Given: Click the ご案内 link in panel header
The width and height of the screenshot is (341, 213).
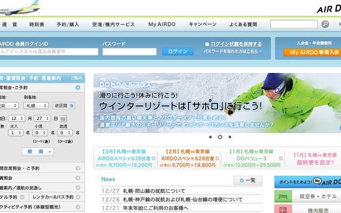Looking at the screenshot, I should click(76, 78).
